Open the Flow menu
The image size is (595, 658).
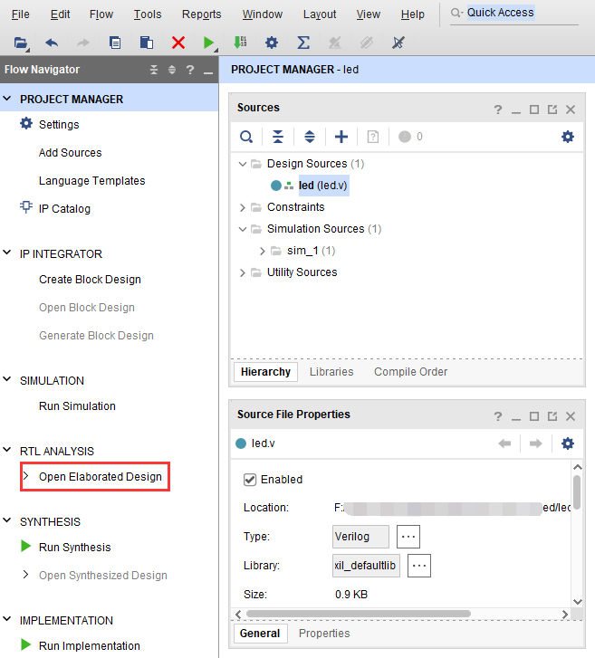click(x=101, y=14)
